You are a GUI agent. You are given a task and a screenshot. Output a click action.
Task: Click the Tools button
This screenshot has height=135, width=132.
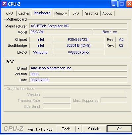point(66,129)
